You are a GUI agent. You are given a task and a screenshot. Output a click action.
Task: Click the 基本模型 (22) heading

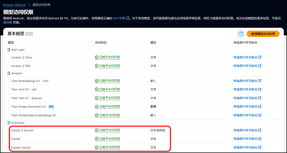click(x=20, y=34)
